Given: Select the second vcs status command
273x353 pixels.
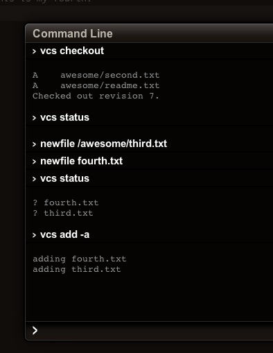Looking at the screenshot, I should point(64,178).
